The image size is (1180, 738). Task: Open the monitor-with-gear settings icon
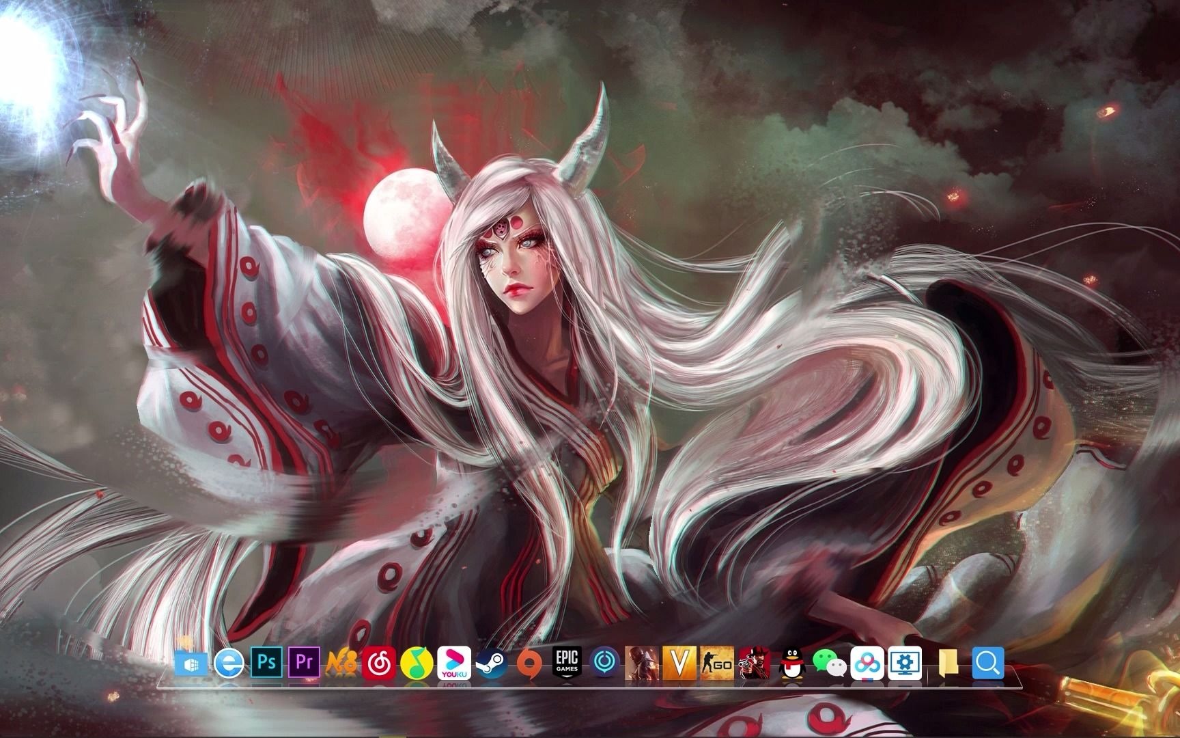point(905,663)
